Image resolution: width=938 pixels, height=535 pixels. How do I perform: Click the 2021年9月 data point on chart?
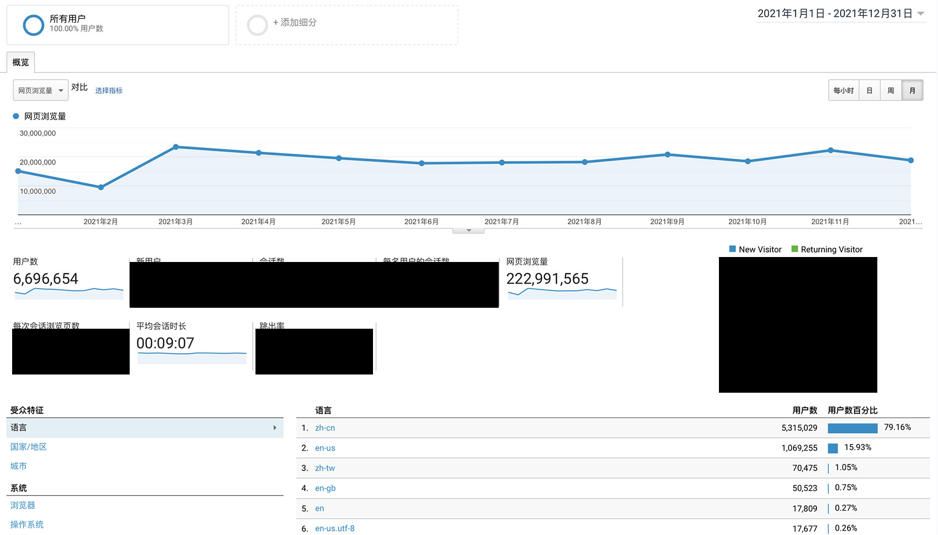click(668, 155)
